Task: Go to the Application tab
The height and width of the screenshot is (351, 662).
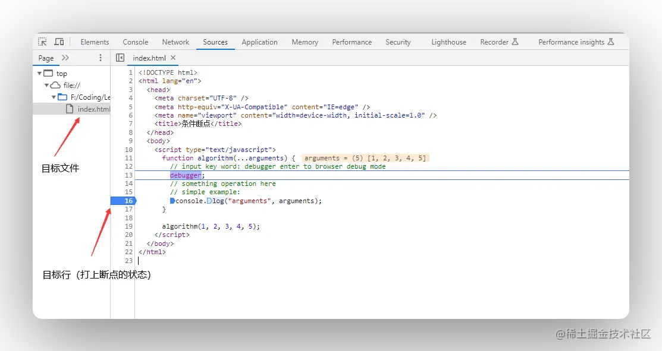Action: pos(260,42)
